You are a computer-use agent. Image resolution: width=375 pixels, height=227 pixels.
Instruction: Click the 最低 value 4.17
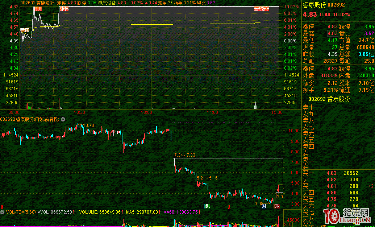click(x=333, y=41)
